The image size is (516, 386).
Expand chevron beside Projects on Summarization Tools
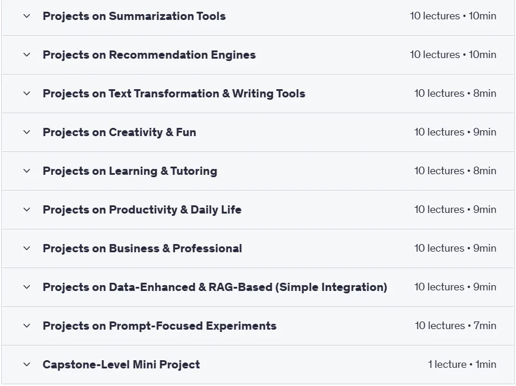click(27, 16)
